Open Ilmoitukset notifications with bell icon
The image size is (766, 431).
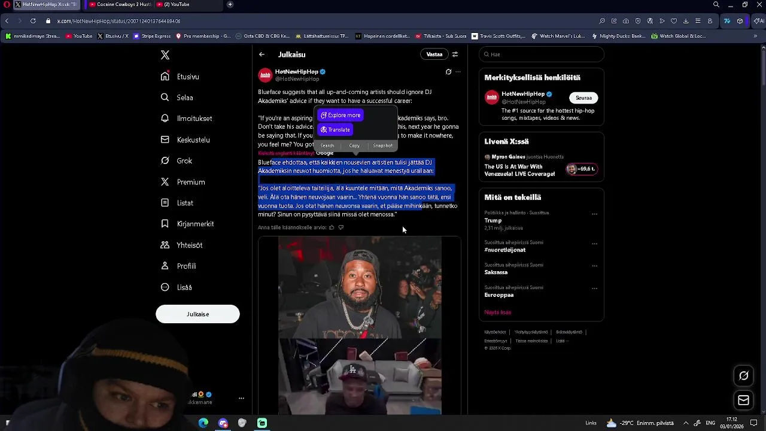pos(187,119)
